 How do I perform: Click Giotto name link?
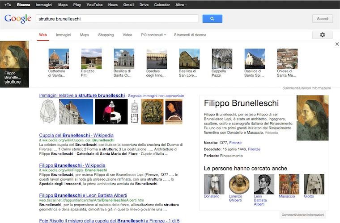coord(309,196)
